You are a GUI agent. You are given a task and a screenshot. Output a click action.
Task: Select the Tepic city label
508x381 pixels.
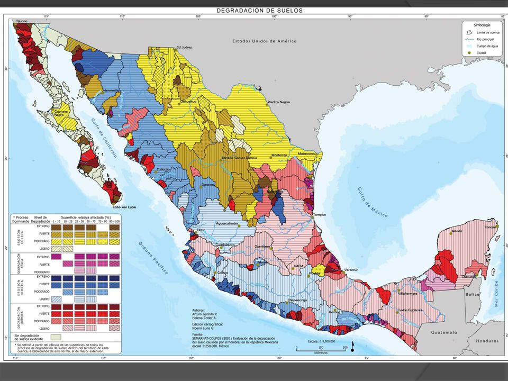pos(201,230)
